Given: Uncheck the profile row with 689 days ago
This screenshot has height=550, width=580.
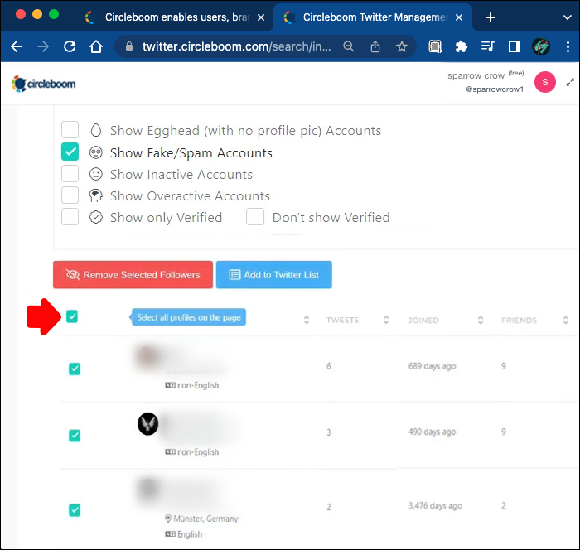Looking at the screenshot, I should click(x=75, y=369).
